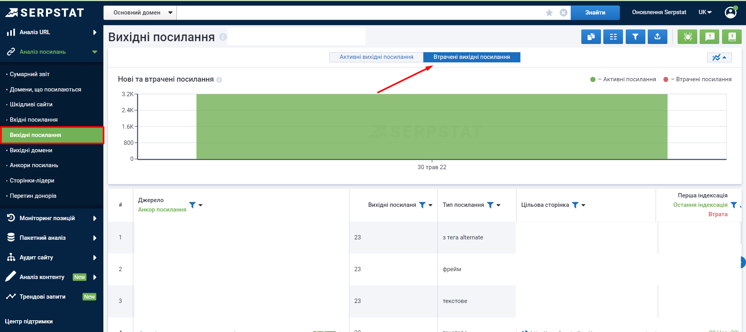Open the column view settings icon
This screenshot has width=746, height=332.
click(613, 37)
